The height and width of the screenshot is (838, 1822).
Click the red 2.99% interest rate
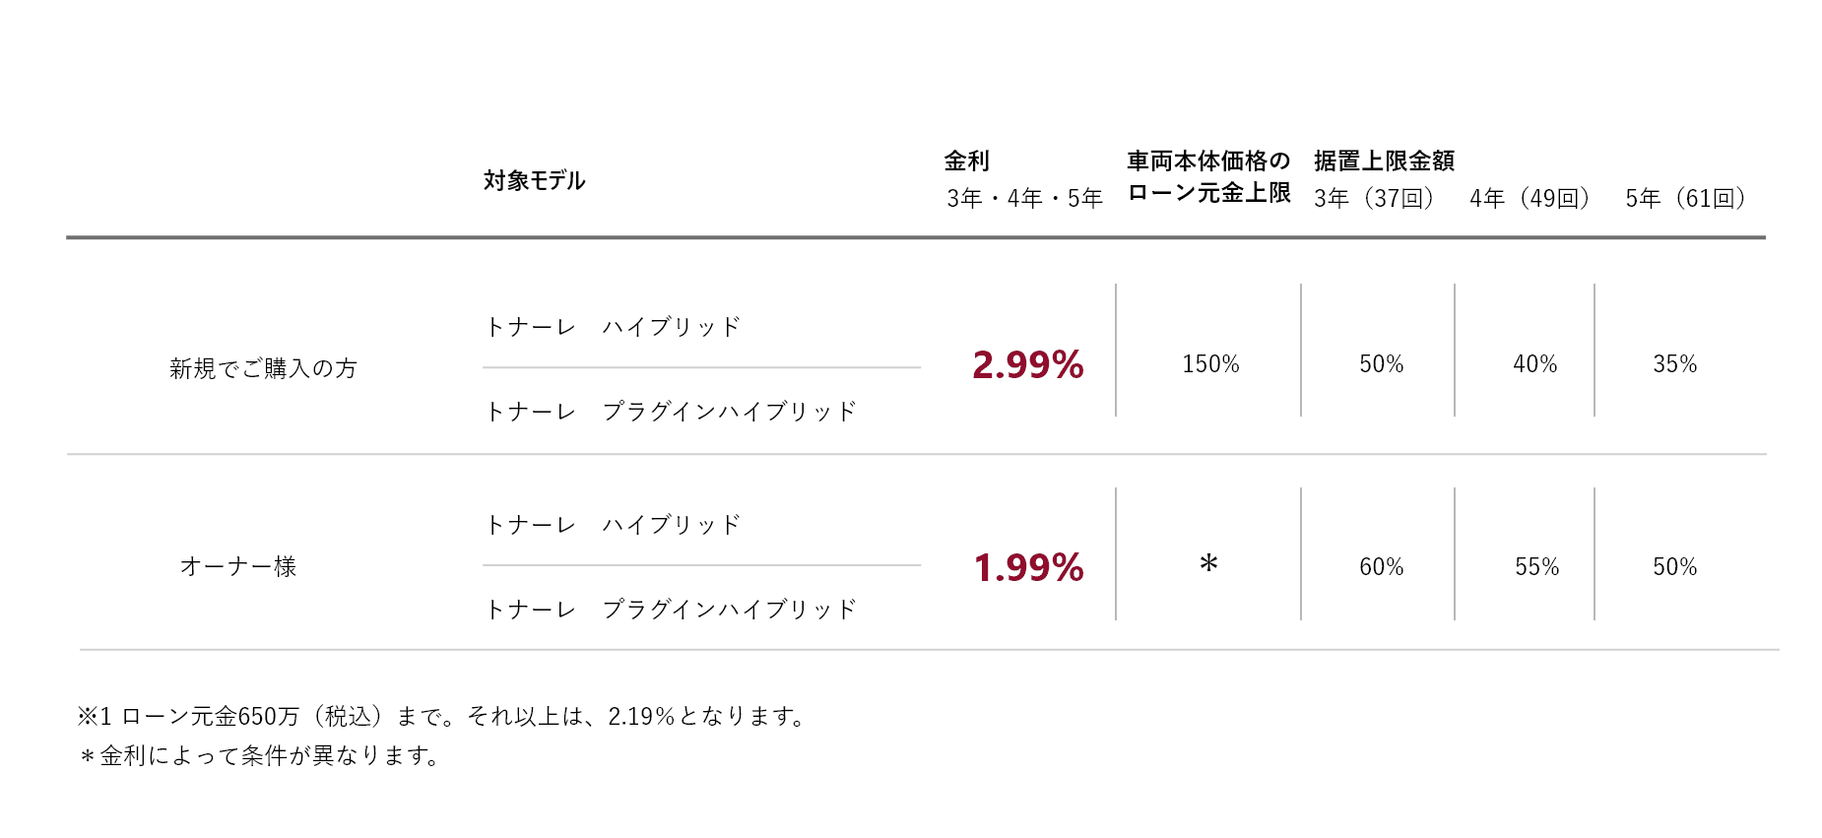coord(1027,364)
